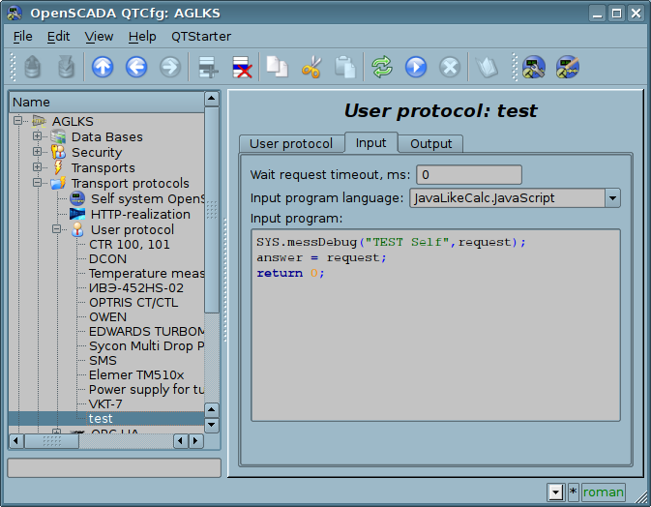Click the stop refresh icon
Viewport: 651px width, 507px height.
click(450, 67)
